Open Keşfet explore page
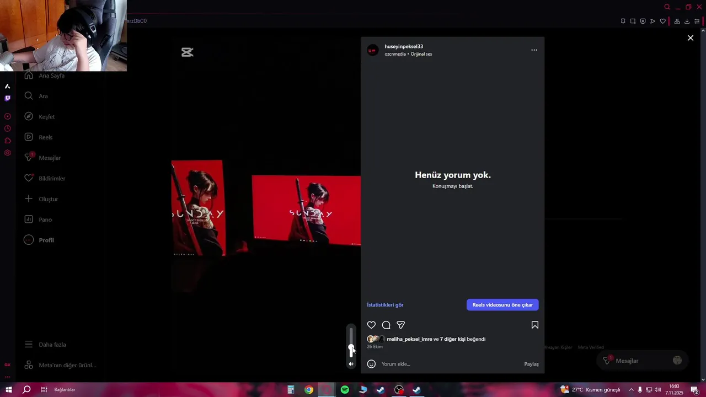Screen dimensions: 706x397 40,117
